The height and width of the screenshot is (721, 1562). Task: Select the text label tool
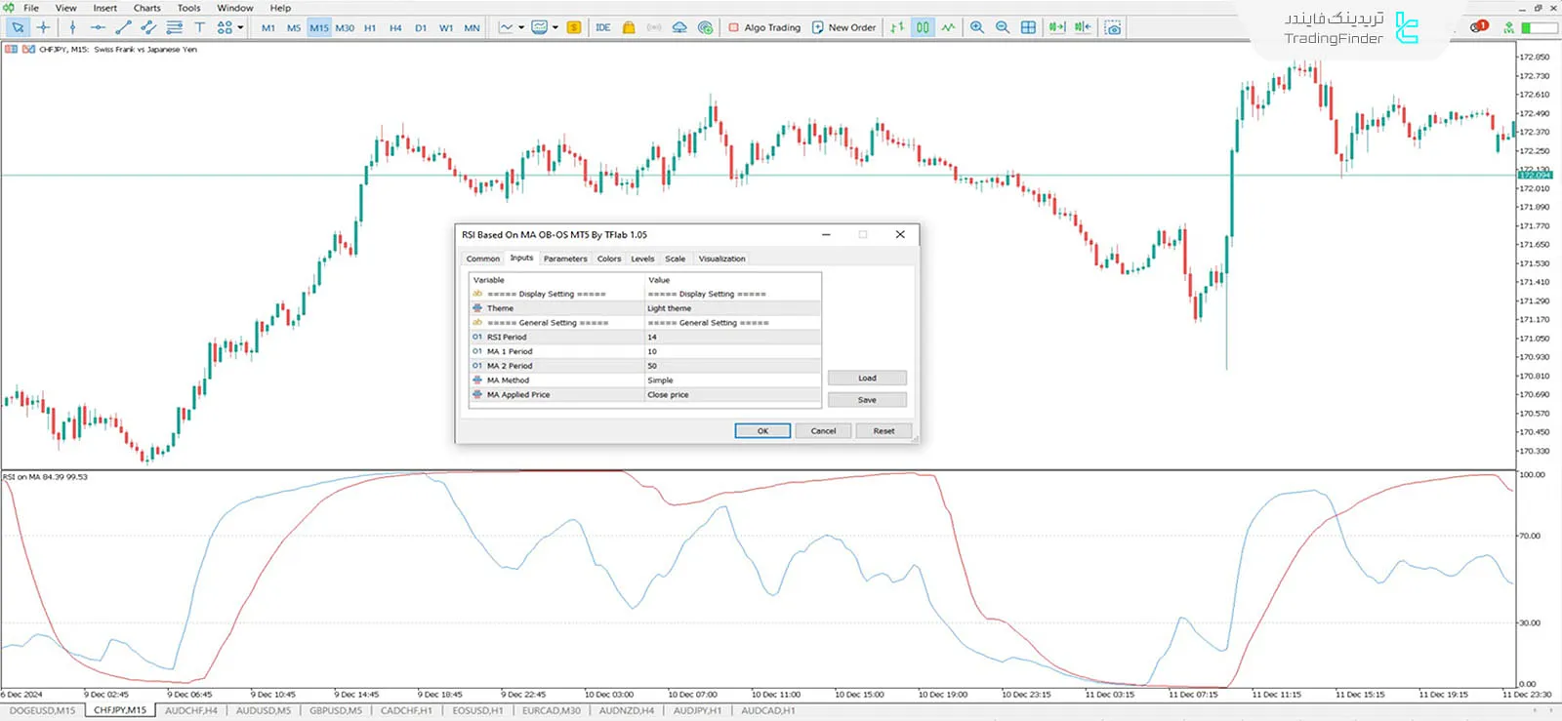point(199,27)
